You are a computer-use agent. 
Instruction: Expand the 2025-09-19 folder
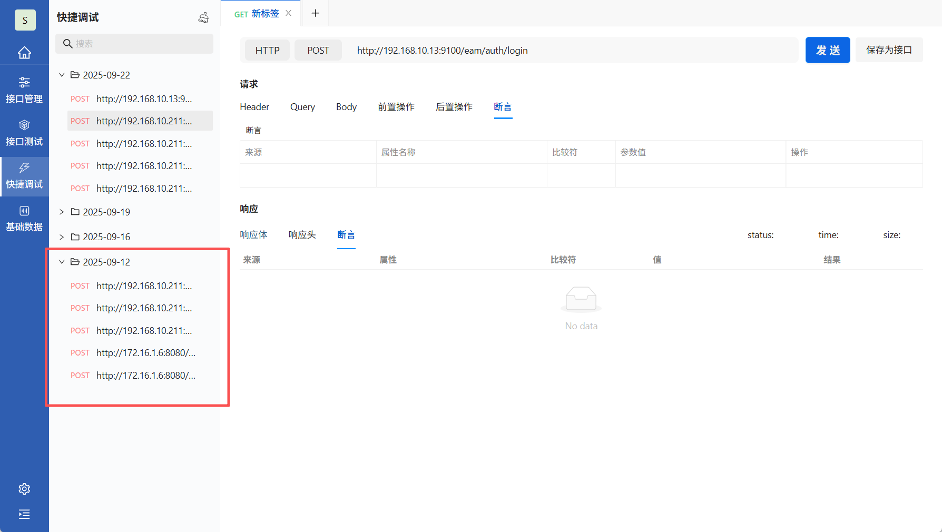click(x=62, y=212)
